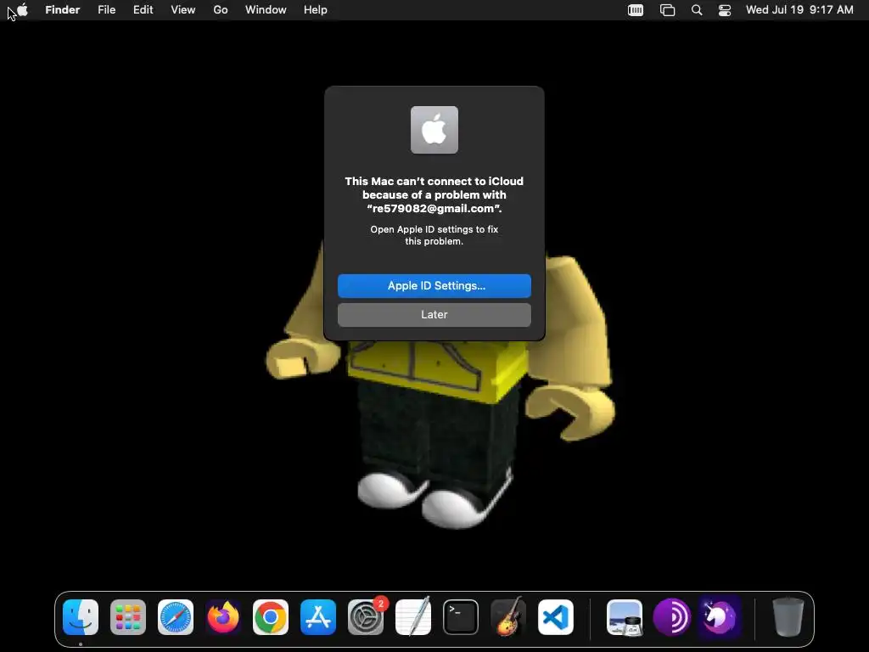Open the View menu
Image resolution: width=869 pixels, height=652 pixels.
coord(183,10)
